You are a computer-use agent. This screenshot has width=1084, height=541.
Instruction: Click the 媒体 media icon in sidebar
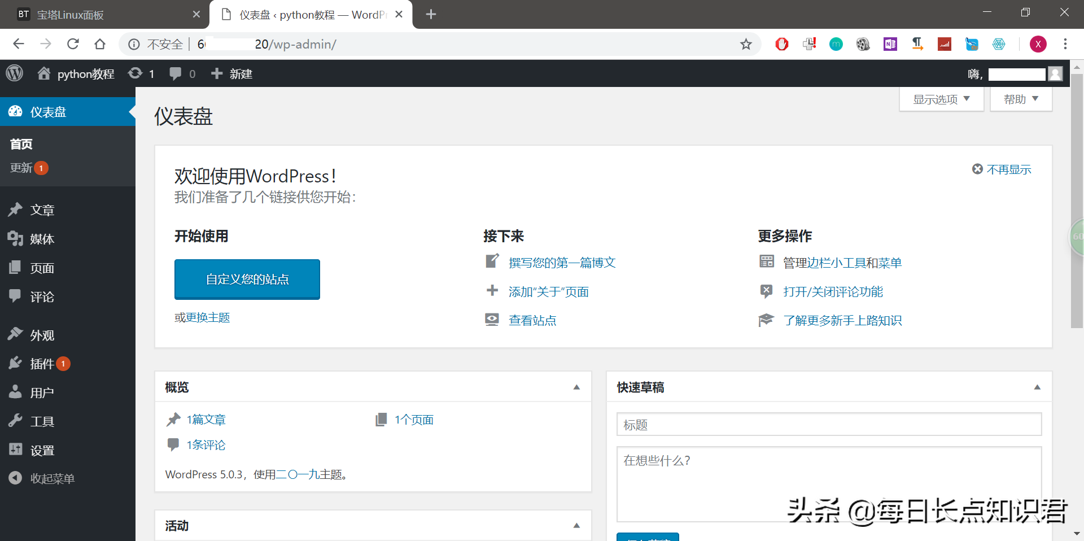15,239
